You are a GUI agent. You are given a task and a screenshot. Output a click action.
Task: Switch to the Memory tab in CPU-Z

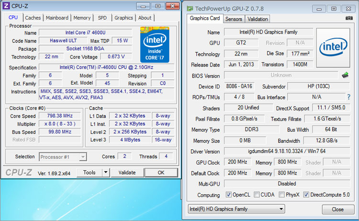pyautogui.click(x=82, y=18)
